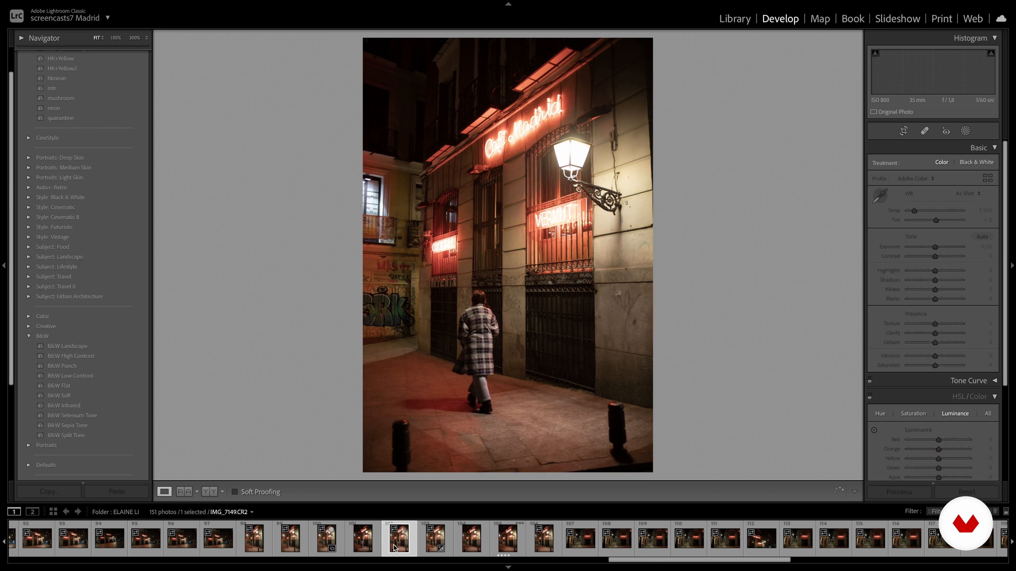Toggle HSL/Color panel on/off switch
This screenshot has width=1016, height=571.
tap(870, 397)
